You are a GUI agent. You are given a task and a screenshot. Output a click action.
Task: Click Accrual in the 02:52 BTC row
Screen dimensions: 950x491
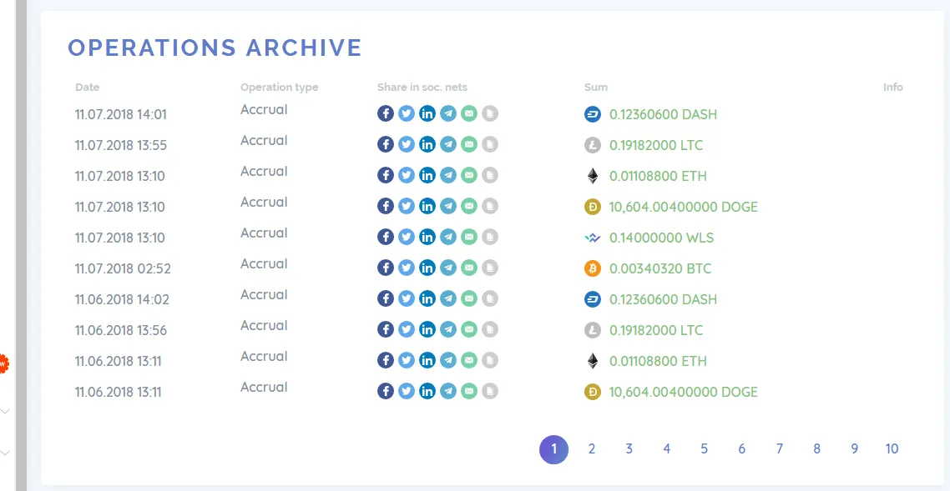point(264,263)
